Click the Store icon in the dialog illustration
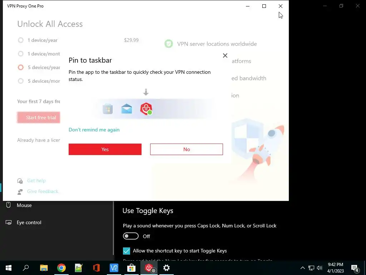The image size is (366, 275). click(x=108, y=109)
